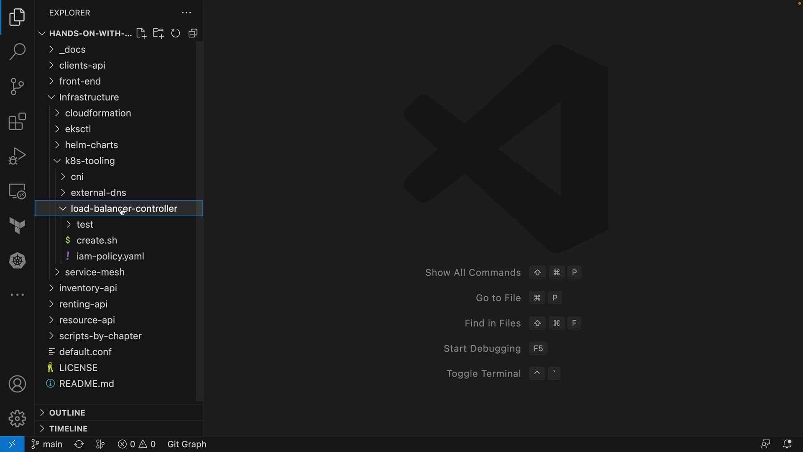
Task: Expand the cloudformation folder
Action: coord(98,113)
